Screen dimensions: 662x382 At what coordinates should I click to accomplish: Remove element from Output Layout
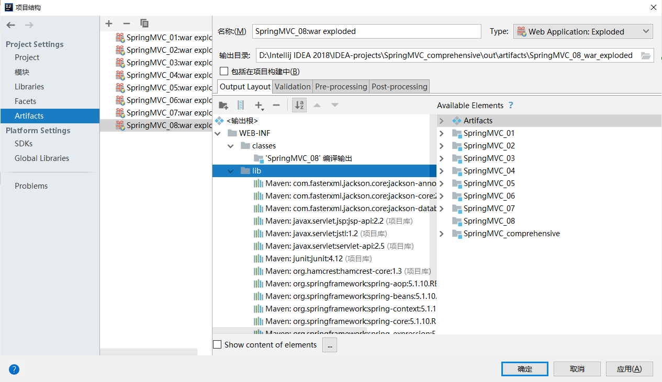[276, 105]
